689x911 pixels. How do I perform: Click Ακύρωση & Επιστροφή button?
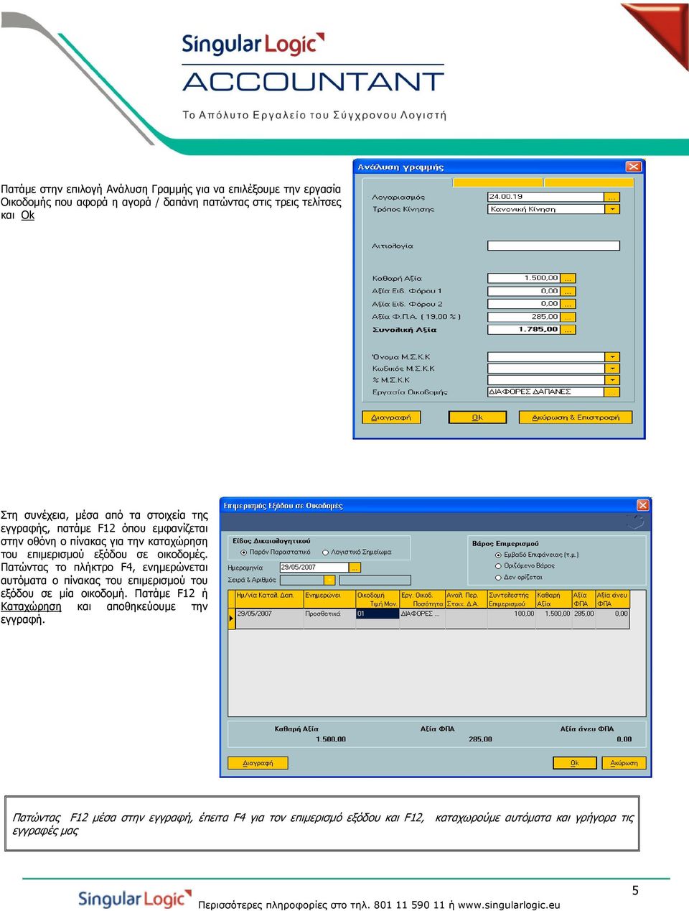(576, 417)
